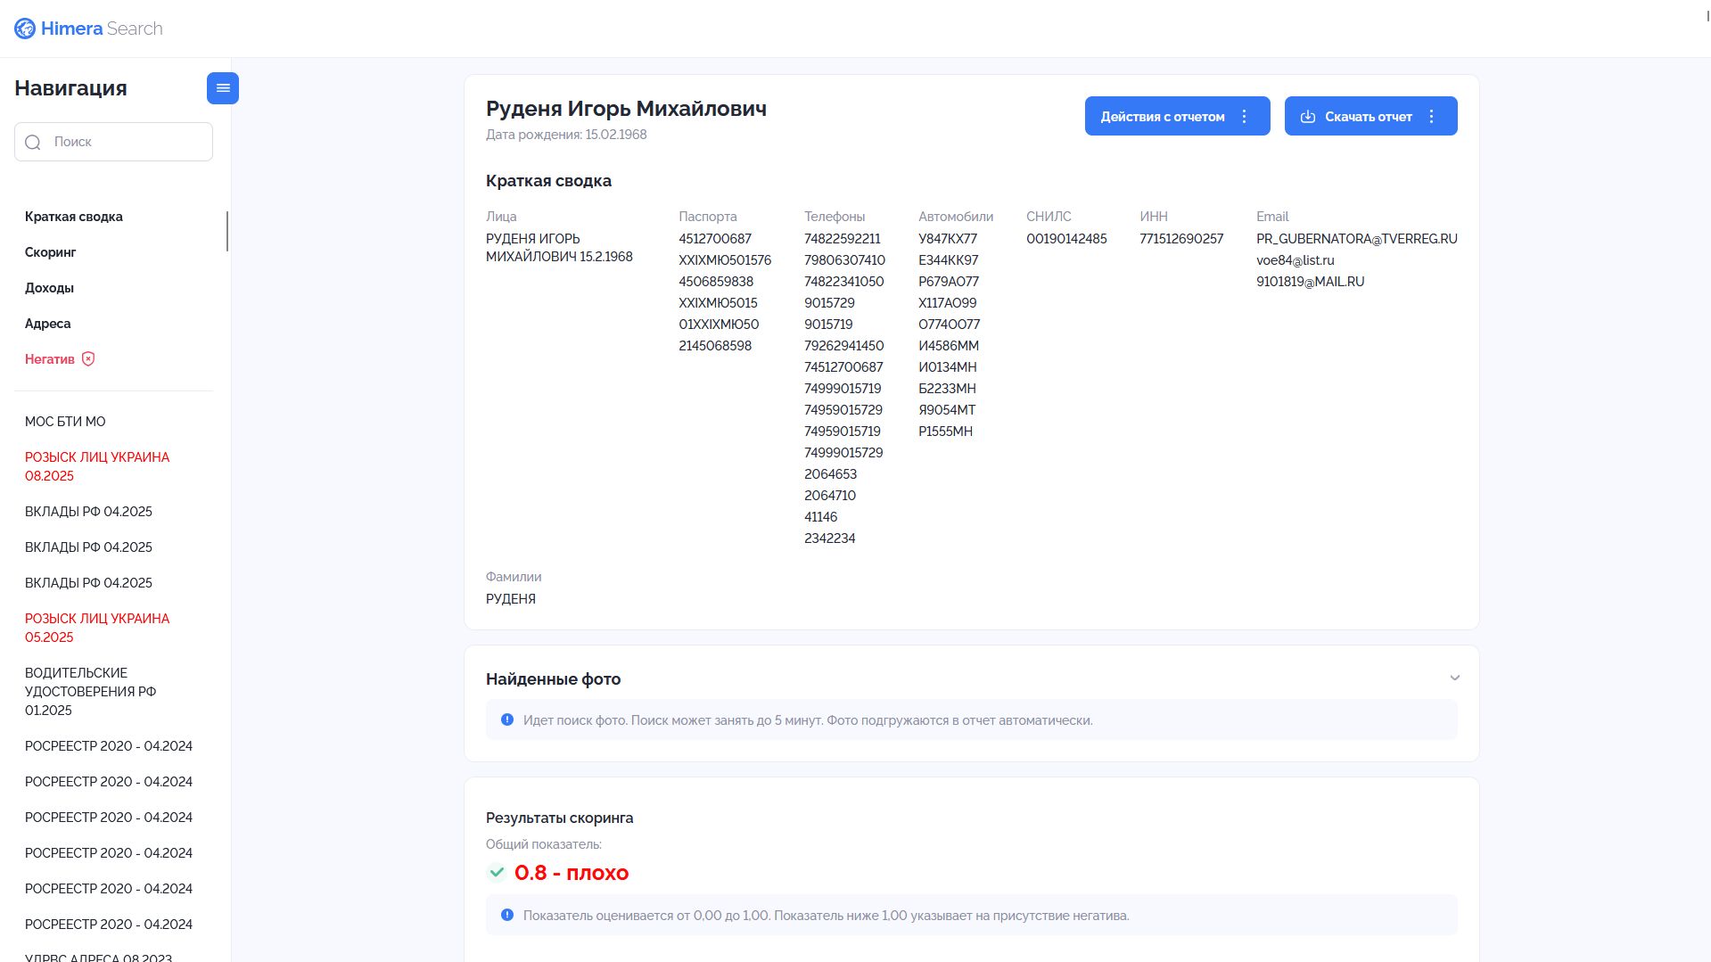
Task: Open РОЗЫСК ЛИЦ УКРАИНА 05.2025 source
Action: point(97,628)
